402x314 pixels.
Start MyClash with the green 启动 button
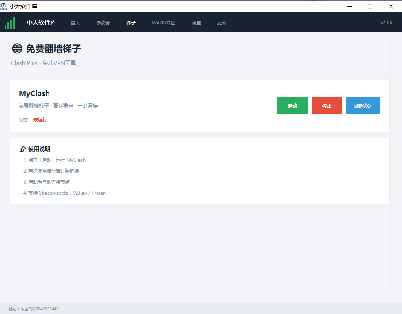tap(293, 106)
